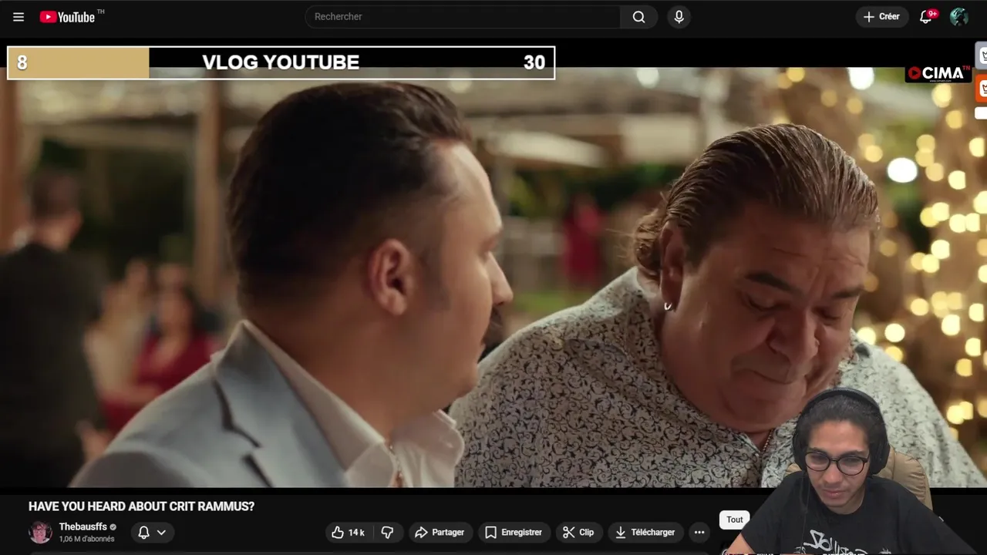This screenshot has height=555, width=987.
Task: Visit the Thebausffs channel name link
Action: pos(83,527)
